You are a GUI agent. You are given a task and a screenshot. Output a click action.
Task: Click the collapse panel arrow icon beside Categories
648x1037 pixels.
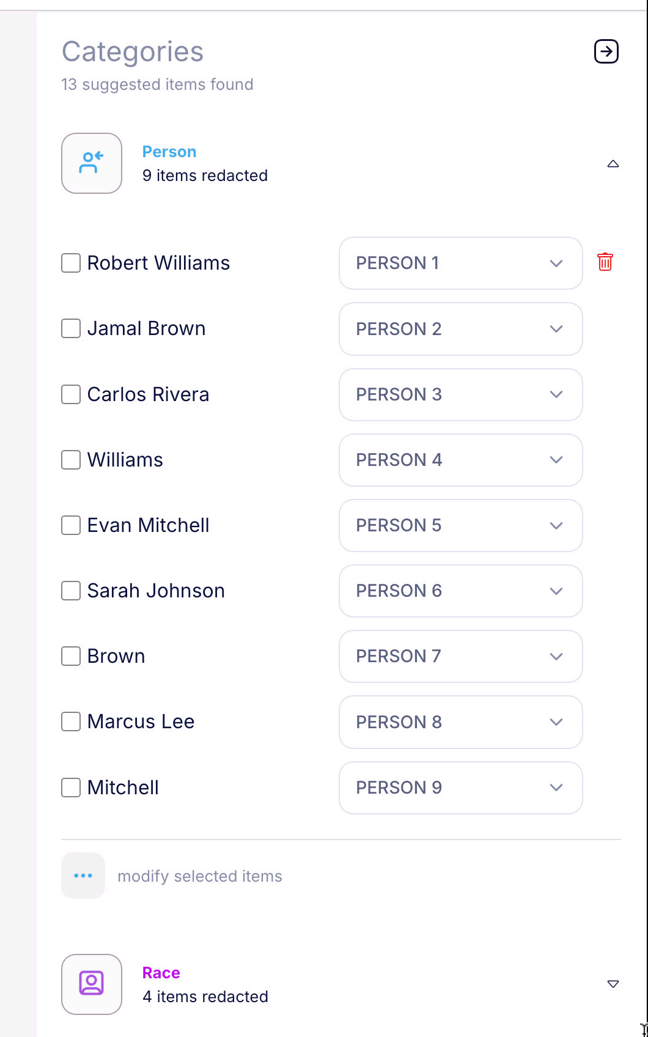606,51
